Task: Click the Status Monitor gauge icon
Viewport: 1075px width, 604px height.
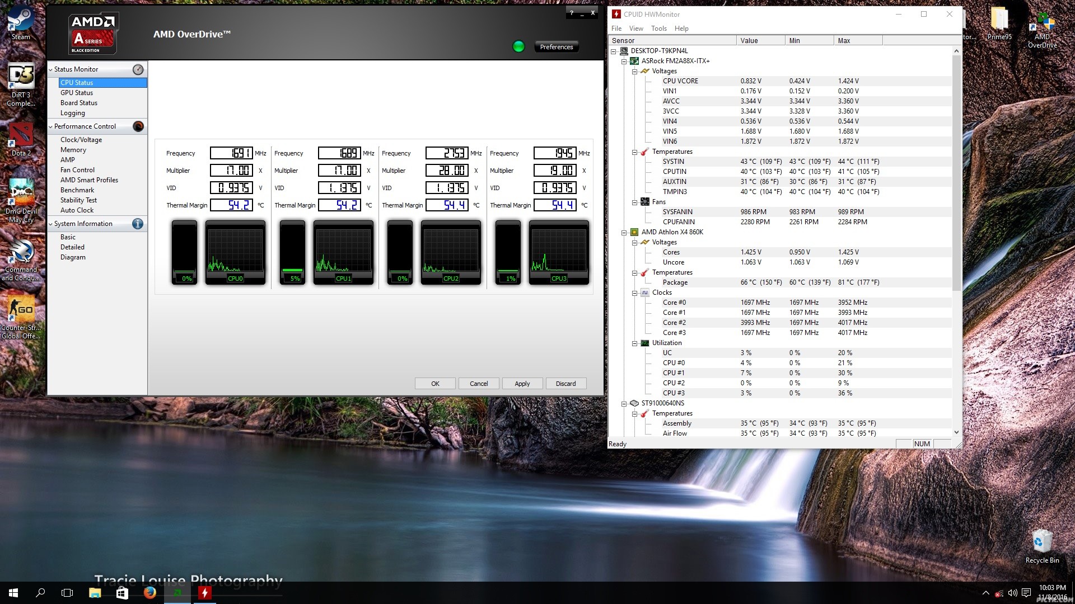Action: [x=138, y=69]
